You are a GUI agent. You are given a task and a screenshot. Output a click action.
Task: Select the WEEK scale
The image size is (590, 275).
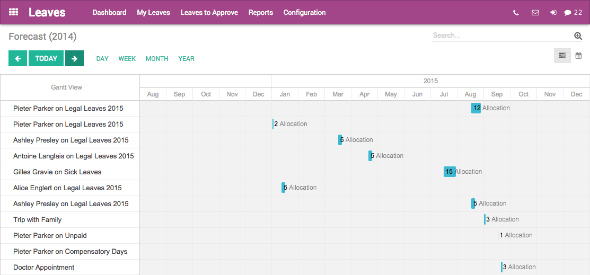(127, 59)
